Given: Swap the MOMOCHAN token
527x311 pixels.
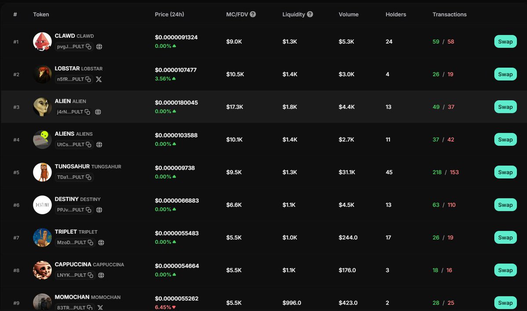Looking at the screenshot, I should 505,303.
